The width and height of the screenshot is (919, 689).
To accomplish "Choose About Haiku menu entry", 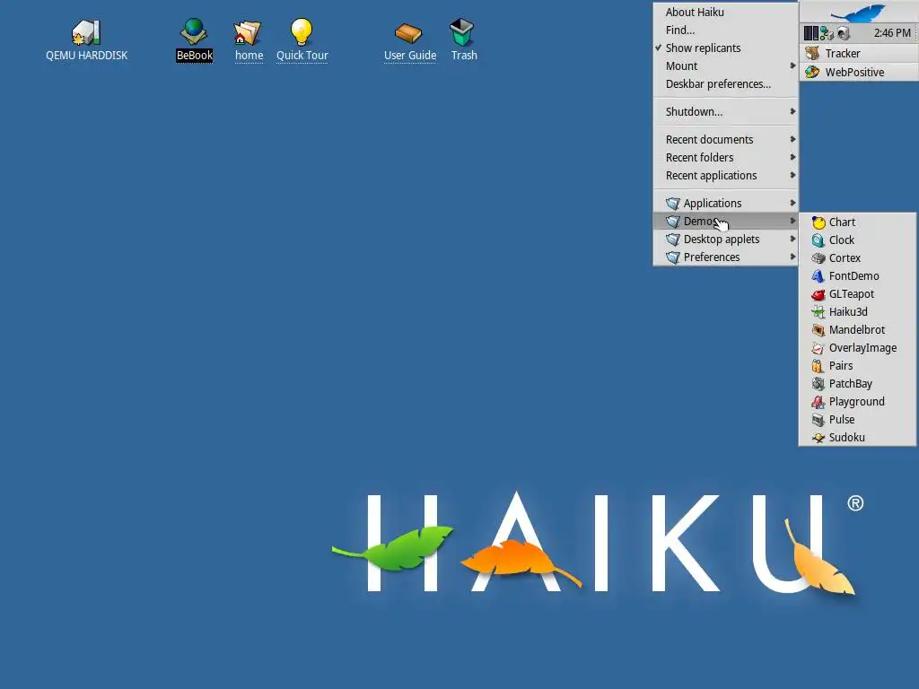I will click(725, 13).
